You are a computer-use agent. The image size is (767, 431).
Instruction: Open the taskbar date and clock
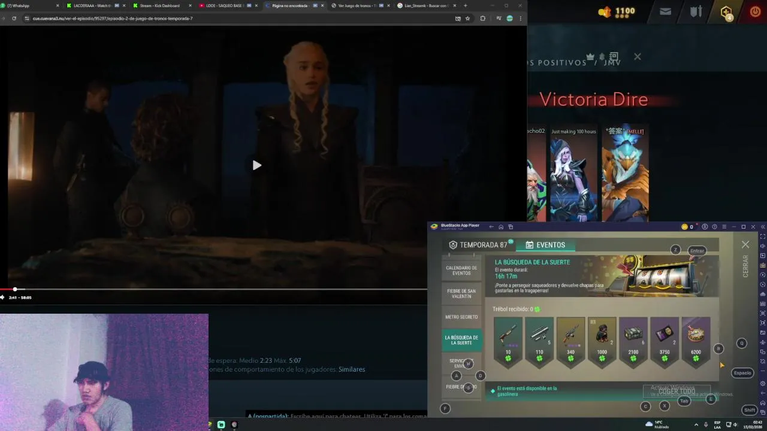753,424
